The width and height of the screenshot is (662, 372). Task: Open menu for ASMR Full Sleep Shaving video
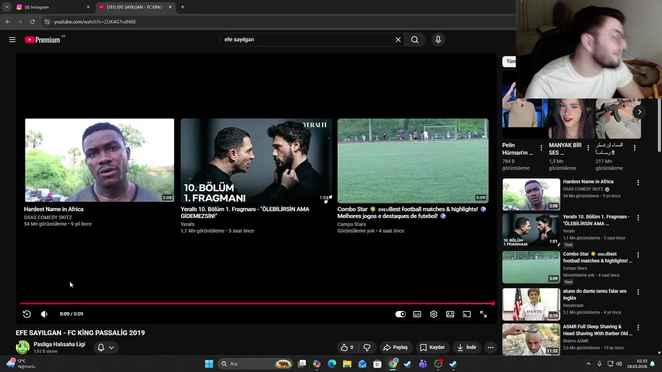click(638, 328)
